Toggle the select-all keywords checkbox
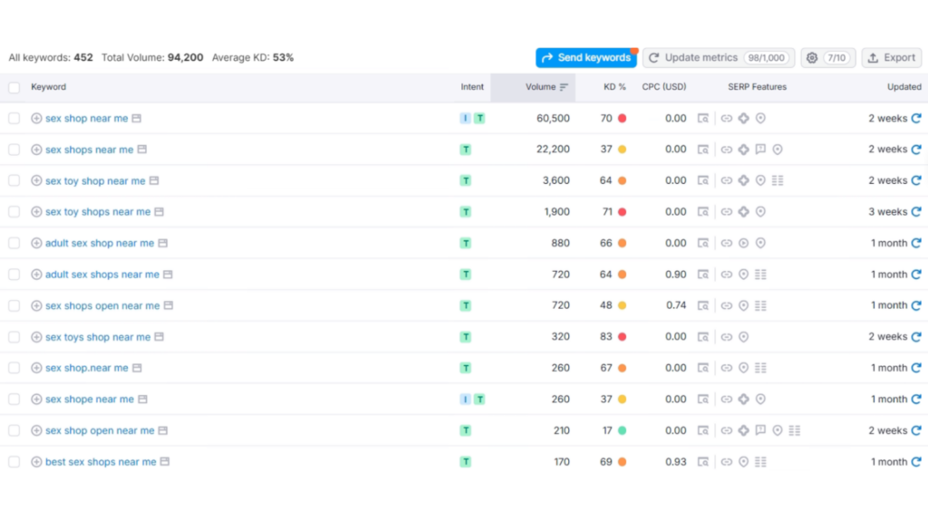928x522 pixels. [14, 88]
